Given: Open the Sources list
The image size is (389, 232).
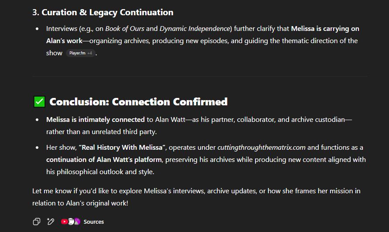Looking at the screenshot, I should [93, 222].
